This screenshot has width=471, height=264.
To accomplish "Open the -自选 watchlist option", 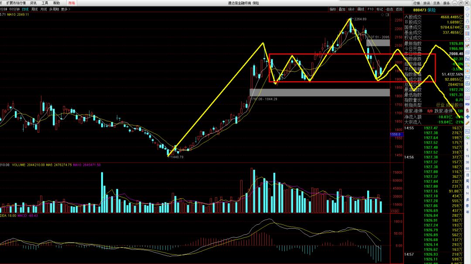I will click(x=389, y=9).
